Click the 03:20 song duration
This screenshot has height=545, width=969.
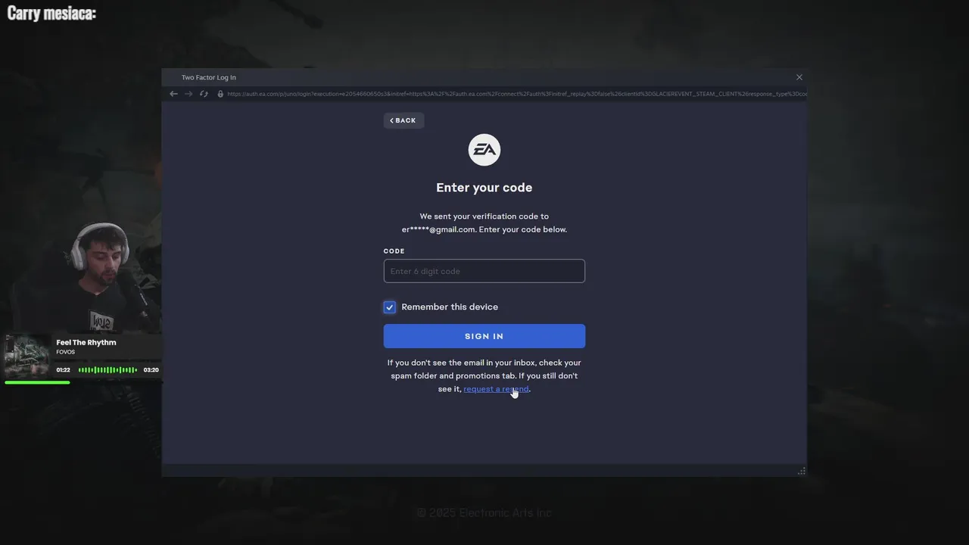pos(151,370)
